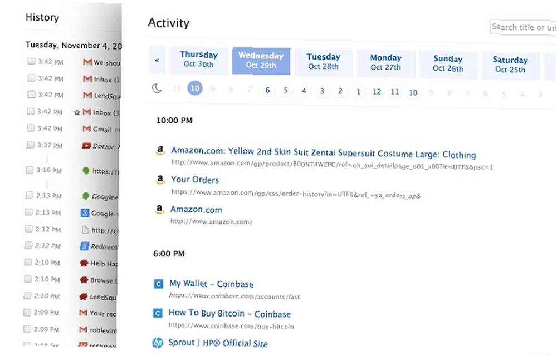Click the Amazon favicon beside Your Orders
Image resolution: width=557 pixels, height=356 pixels.
(160, 180)
